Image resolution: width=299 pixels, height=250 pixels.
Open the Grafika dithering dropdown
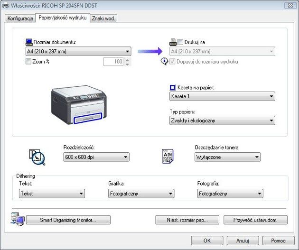click(141, 194)
